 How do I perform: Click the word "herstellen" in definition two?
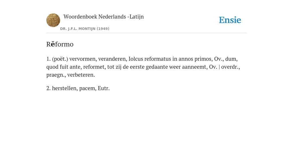click(65, 88)
